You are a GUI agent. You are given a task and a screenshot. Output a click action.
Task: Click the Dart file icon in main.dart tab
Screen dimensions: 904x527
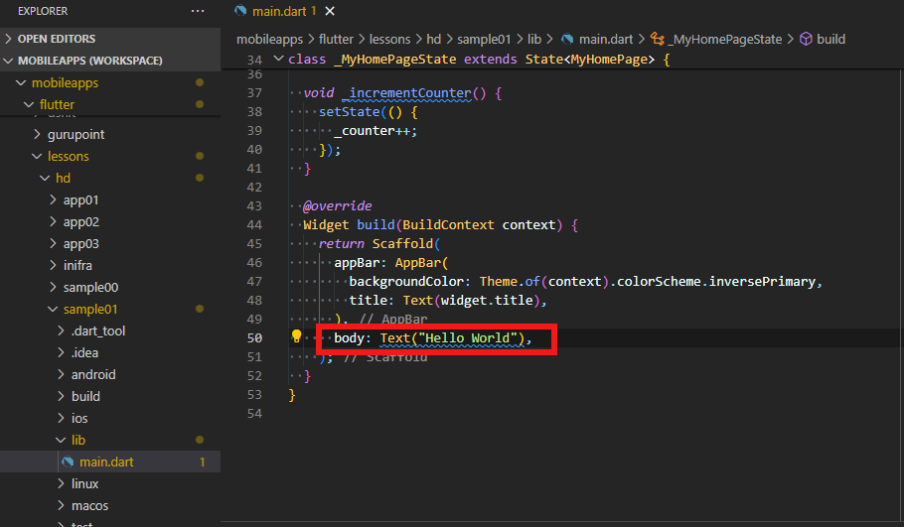coord(240,11)
